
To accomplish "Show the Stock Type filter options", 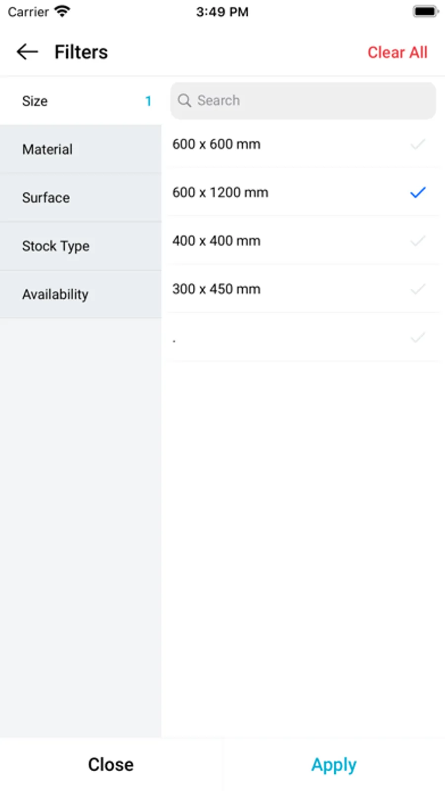I will click(x=56, y=246).
